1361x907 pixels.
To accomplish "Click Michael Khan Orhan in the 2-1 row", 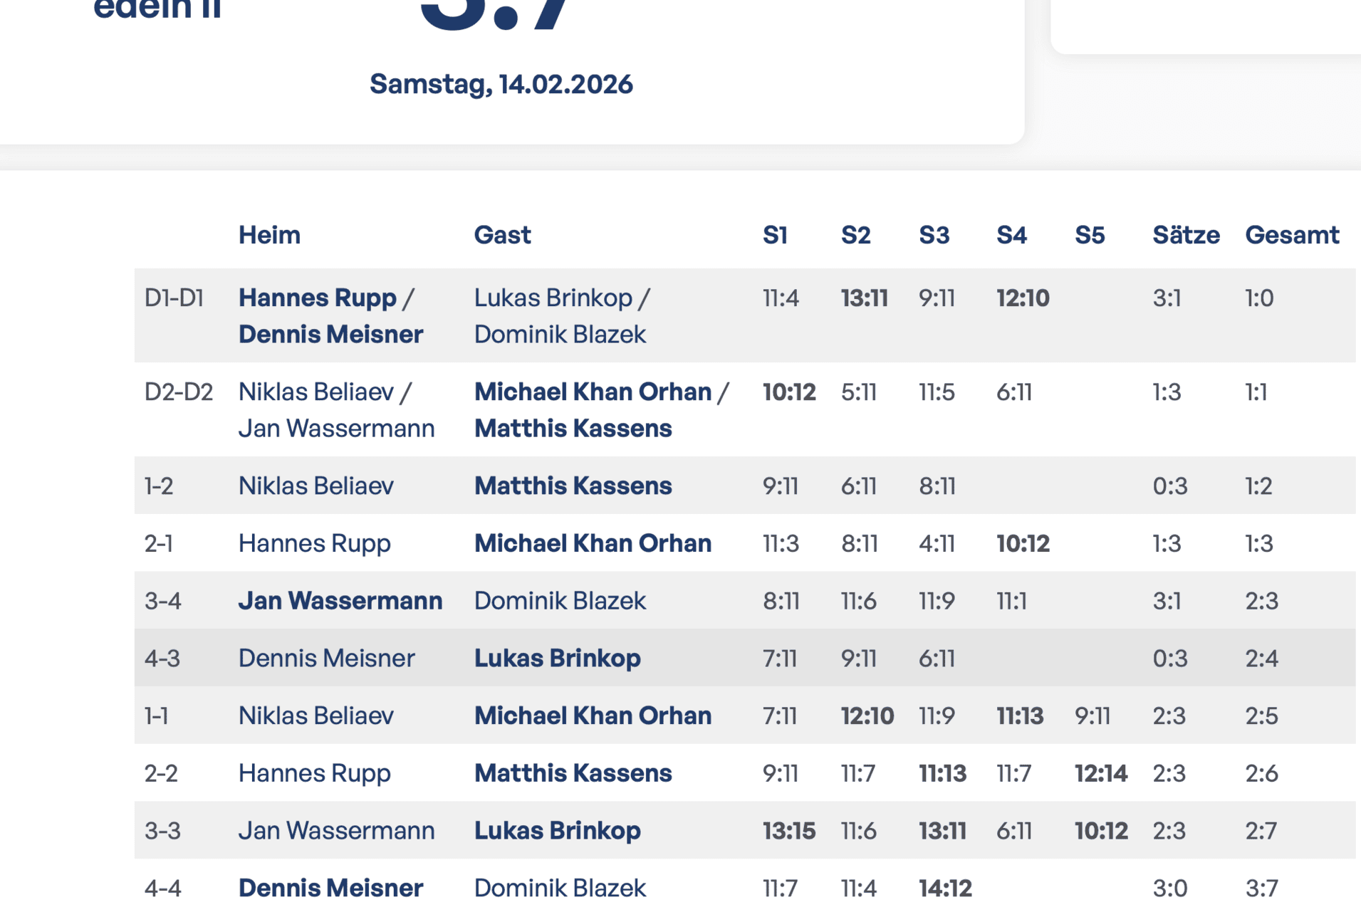I will 593,543.
